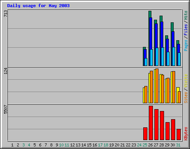Click the cyan Pages bar for day 30
This screenshot has width=190, height=149.
coord(174,56)
